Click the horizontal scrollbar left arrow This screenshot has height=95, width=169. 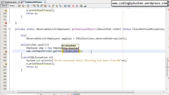13,92
